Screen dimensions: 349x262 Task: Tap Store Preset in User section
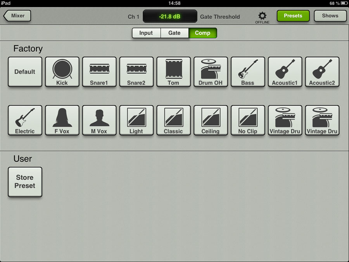(25, 182)
